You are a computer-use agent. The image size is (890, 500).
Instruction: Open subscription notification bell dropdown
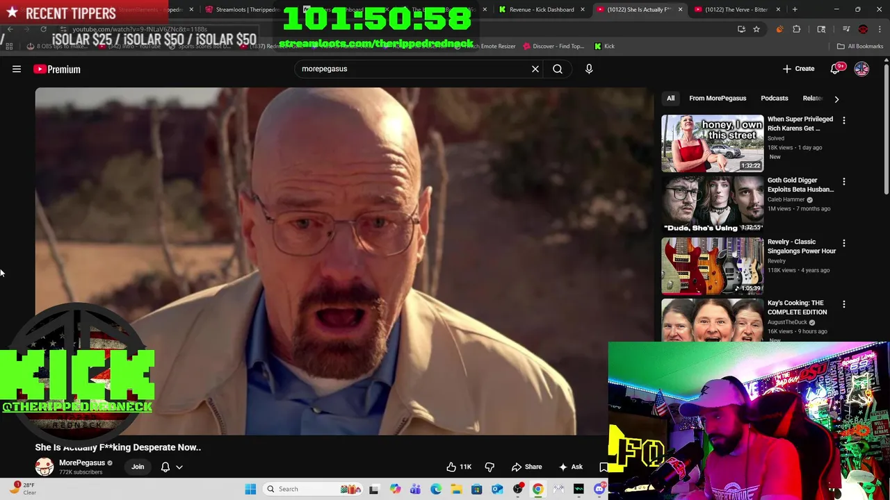tap(172, 467)
